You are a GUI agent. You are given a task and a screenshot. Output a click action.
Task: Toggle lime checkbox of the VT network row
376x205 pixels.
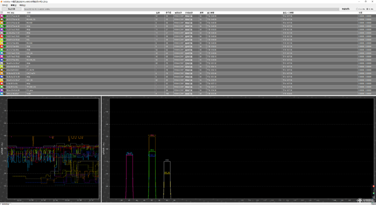[2, 67]
